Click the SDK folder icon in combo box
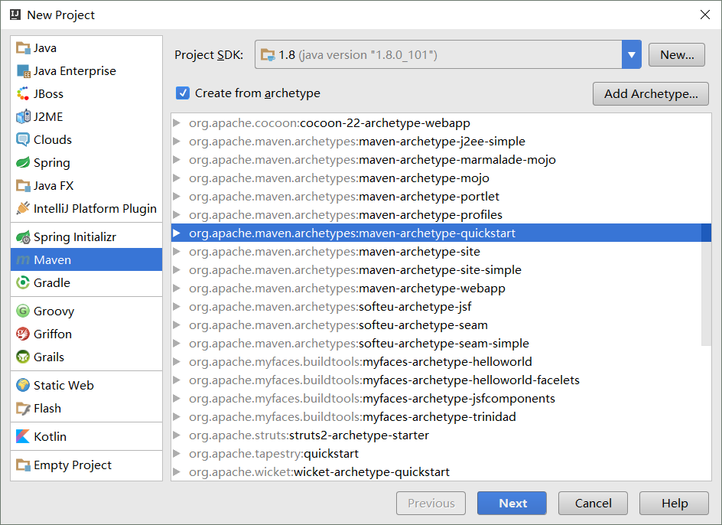Image resolution: width=722 pixels, height=525 pixels. [268, 55]
